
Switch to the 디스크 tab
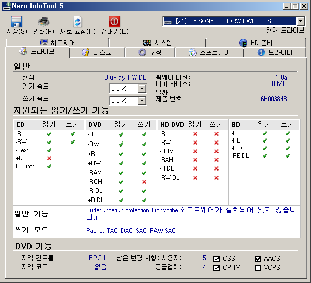(x=97, y=52)
